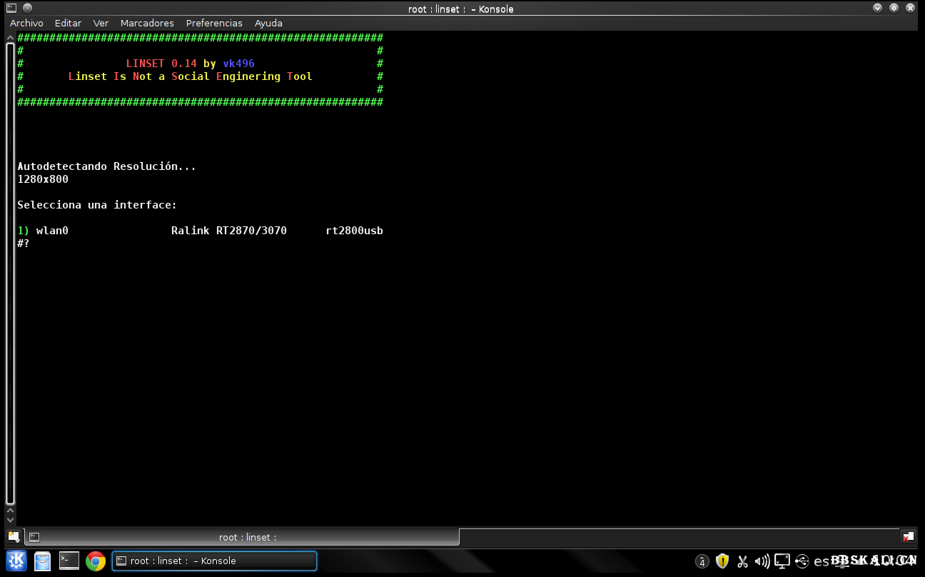
Task: Open the Klipper scissors clipboard icon
Action: tap(742, 561)
